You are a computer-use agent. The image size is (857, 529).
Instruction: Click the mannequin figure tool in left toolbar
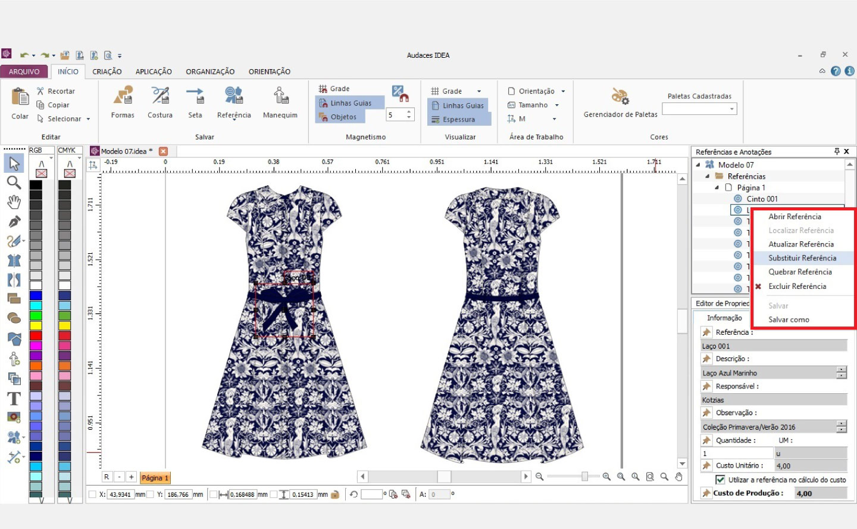tap(14, 359)
